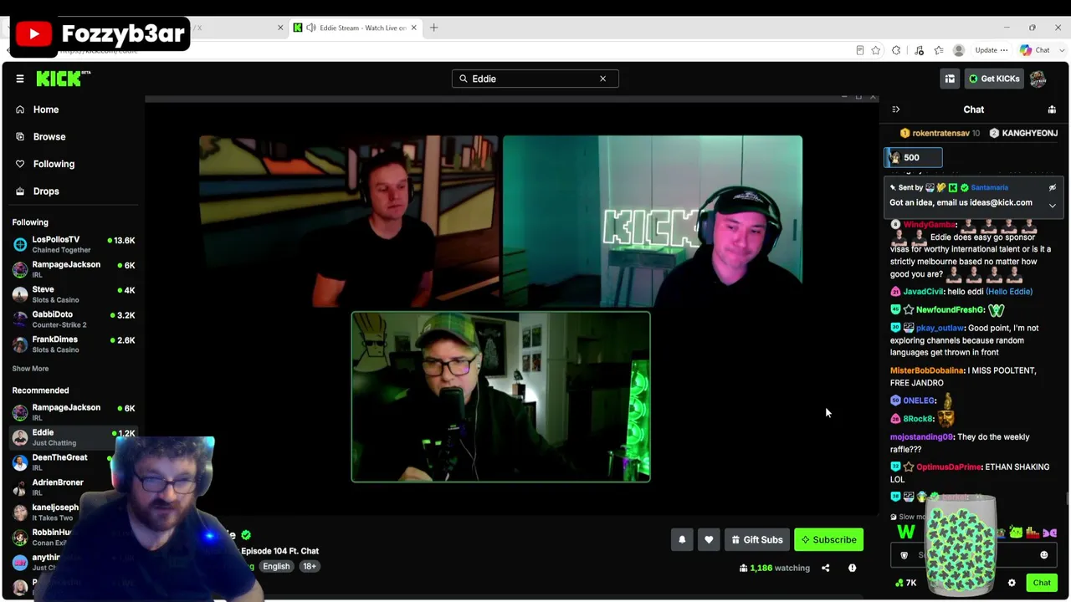Open JavadCivil's chat username
This screenshot has width=1071, height=602.
[923, 292]
